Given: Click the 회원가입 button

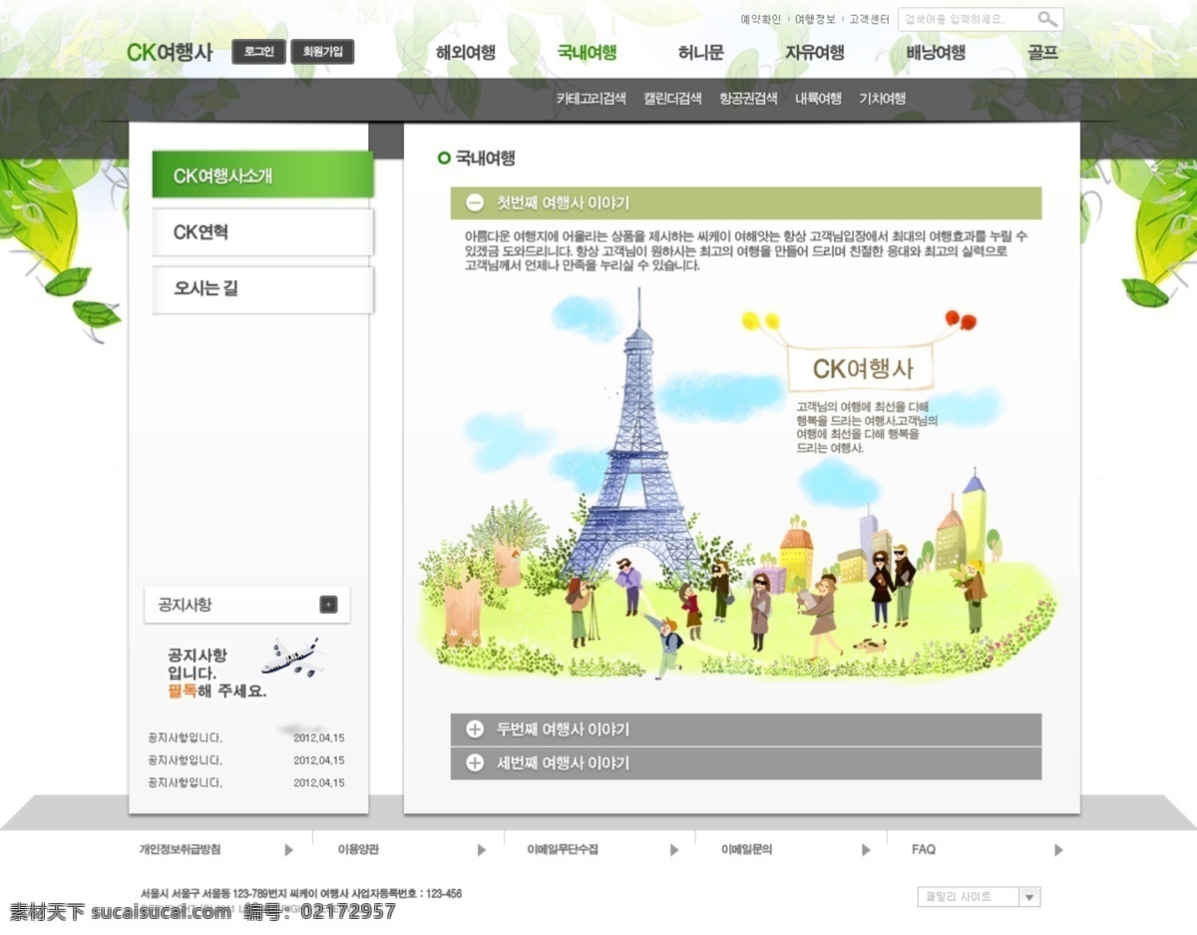Looking at the screenshot, I should (x=322, y=52).
